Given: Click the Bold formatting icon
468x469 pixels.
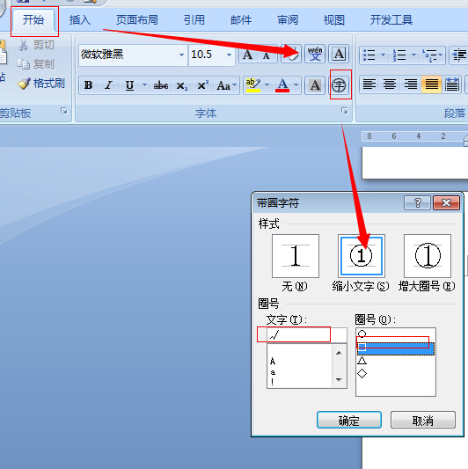Looking at the screenshot, I should [89, 85].
